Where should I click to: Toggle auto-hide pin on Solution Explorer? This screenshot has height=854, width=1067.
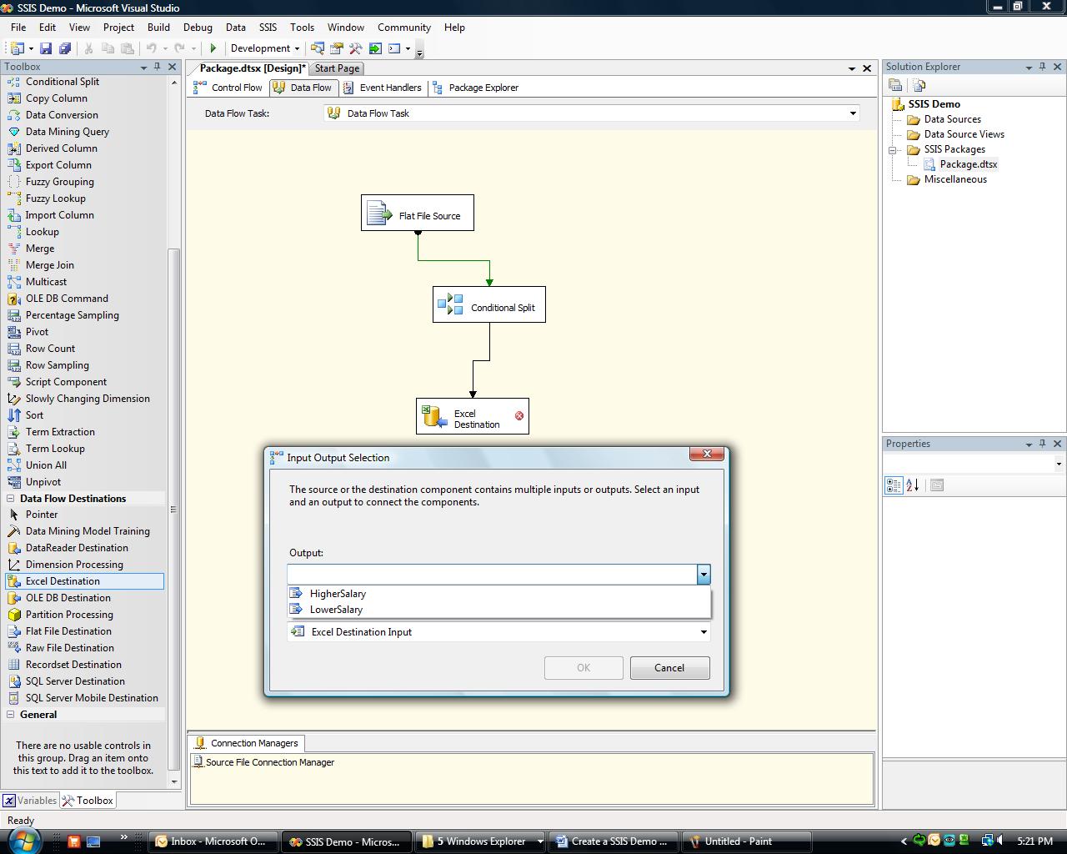click(1042, 67)
